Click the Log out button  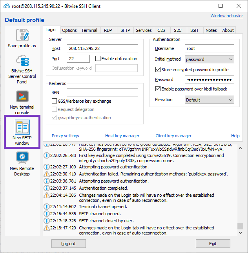69,244
